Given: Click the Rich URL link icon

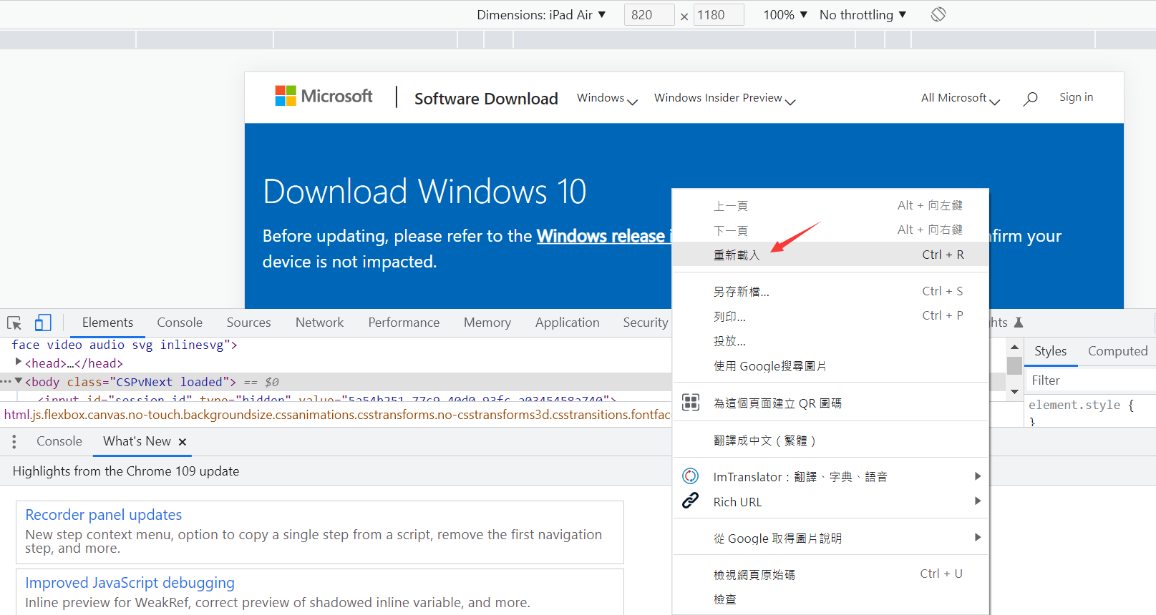Looking at the screenshot, I should point(691,501).
